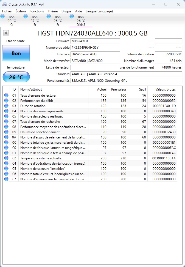185x267 pixels.
Task: Click the 26 °C temperature button
Action: [16, 77]
